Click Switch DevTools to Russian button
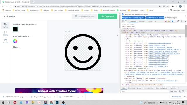This screenshot has height=105, width=187. tap(155, 18)
